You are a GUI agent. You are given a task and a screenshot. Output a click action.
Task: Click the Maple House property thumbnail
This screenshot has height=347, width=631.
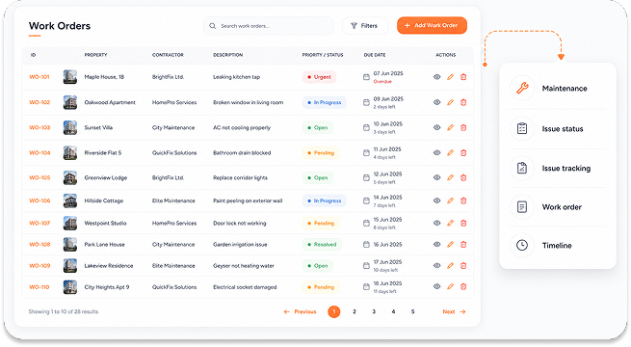70,77
